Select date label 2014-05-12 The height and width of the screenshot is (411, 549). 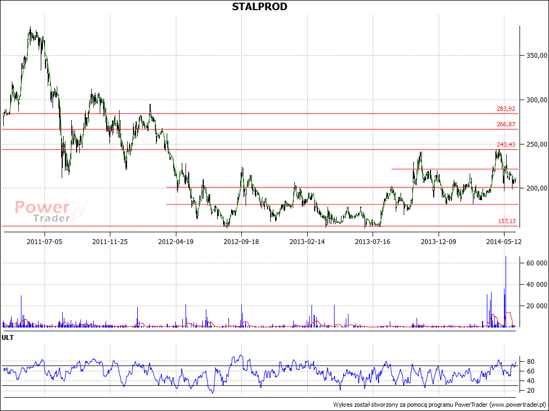point(504,241)
